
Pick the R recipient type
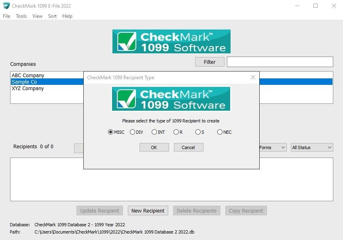(176, 132)
